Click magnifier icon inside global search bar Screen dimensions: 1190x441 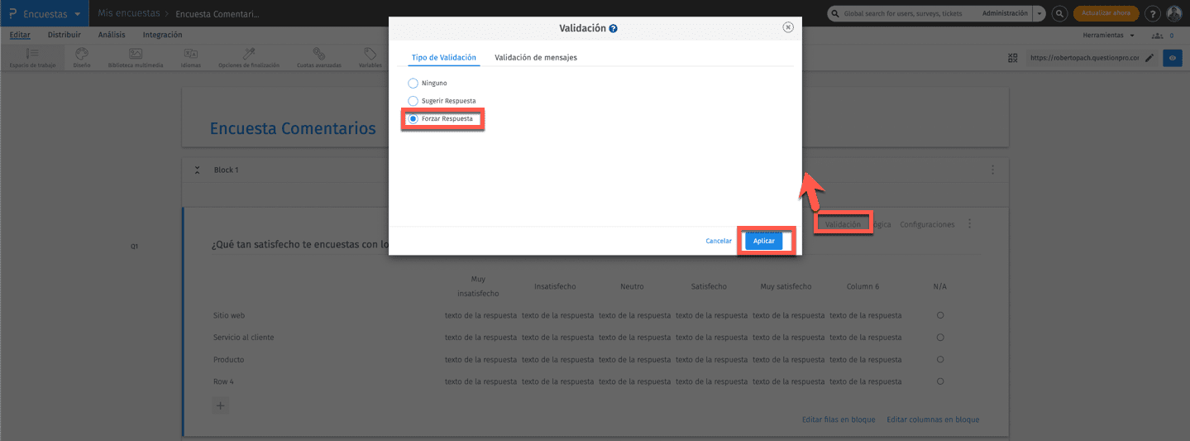(x=836, y=14)
